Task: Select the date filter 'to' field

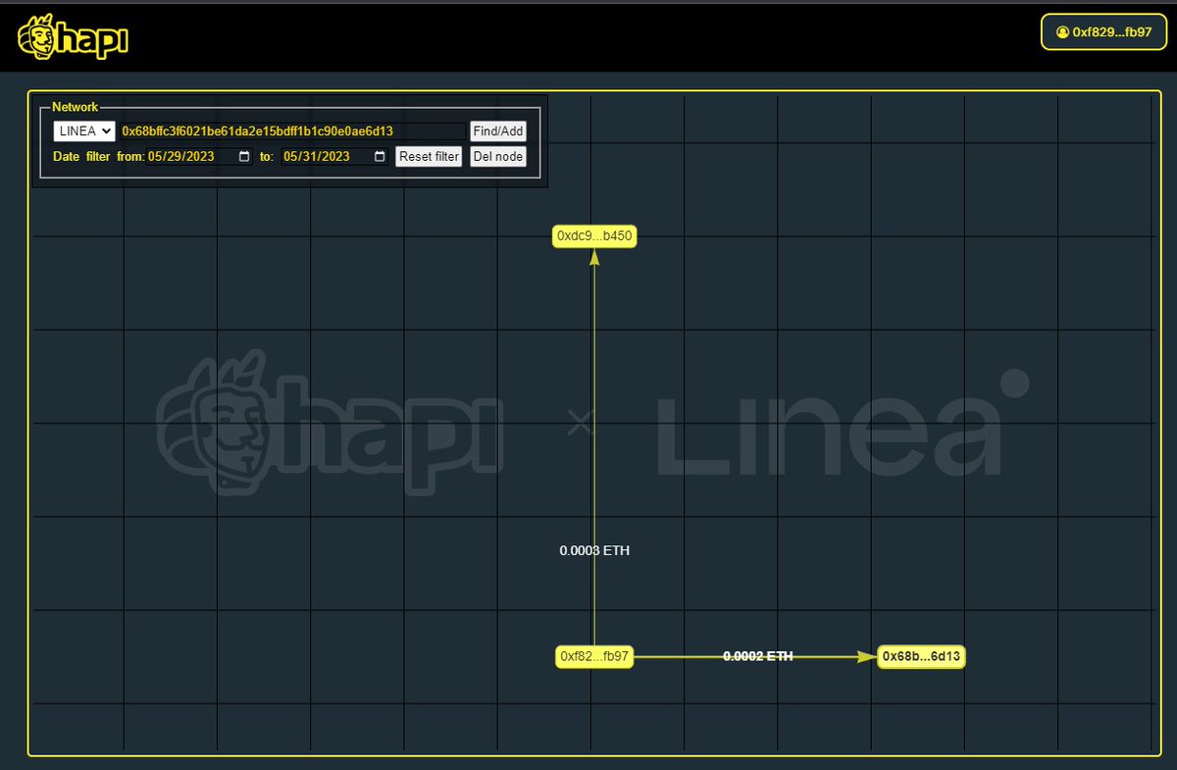Action: 334,157
